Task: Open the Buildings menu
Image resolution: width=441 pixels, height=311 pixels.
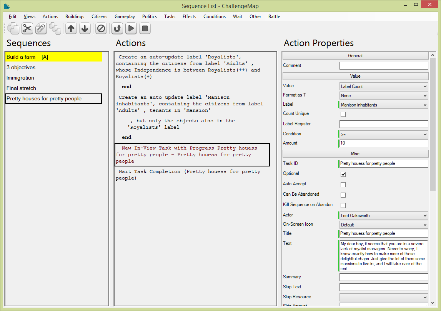Action: pos(75,16)
